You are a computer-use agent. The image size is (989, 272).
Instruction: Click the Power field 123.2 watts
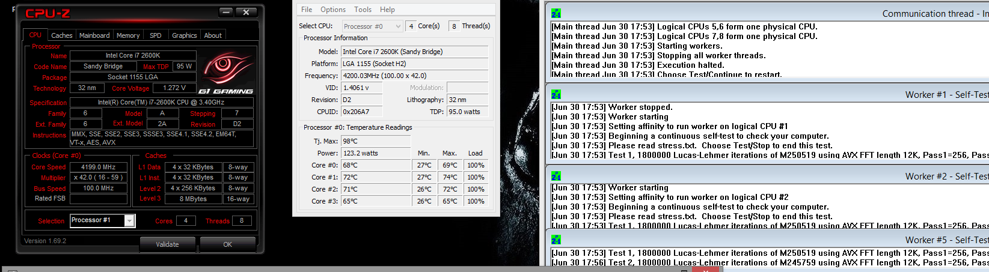[x=376, y=153]
